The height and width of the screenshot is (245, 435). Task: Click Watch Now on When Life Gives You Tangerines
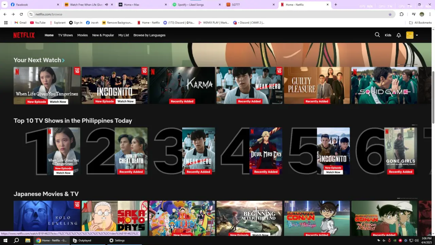[58, 102]
